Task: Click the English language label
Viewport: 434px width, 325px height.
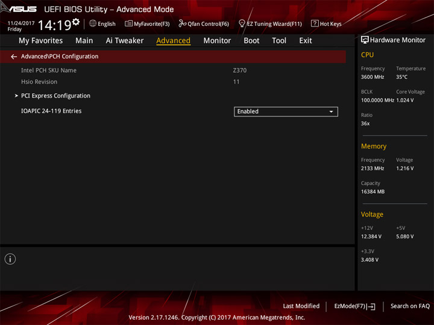Action: pos(107,24)
